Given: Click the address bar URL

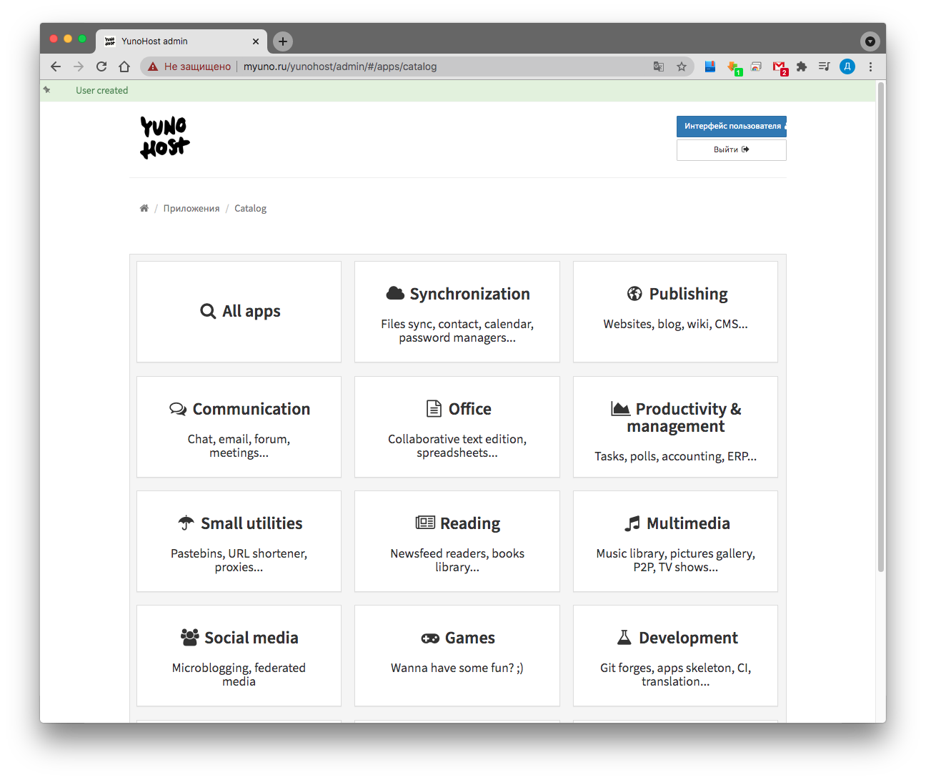Looking at the screenshot, I should [340, 66].
